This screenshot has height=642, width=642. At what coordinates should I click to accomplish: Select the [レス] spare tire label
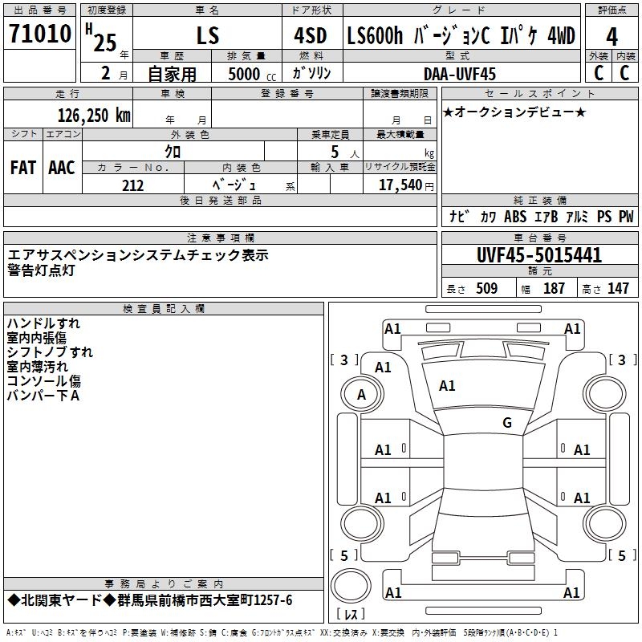coord(351,613)
